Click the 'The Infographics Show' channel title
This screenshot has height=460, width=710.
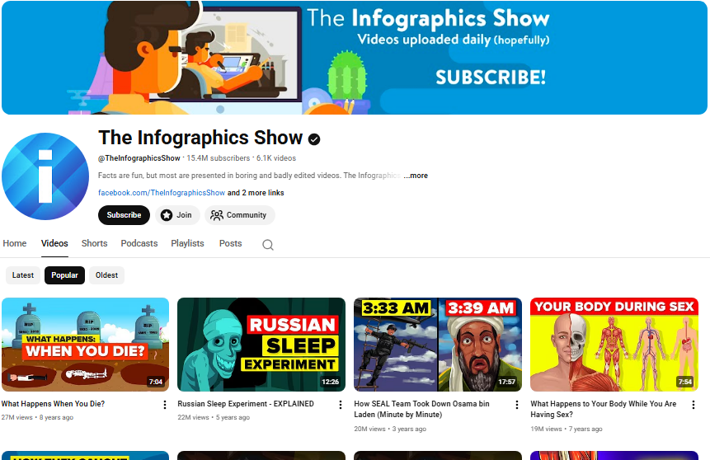pyautogui.click(x=200, y=138)
